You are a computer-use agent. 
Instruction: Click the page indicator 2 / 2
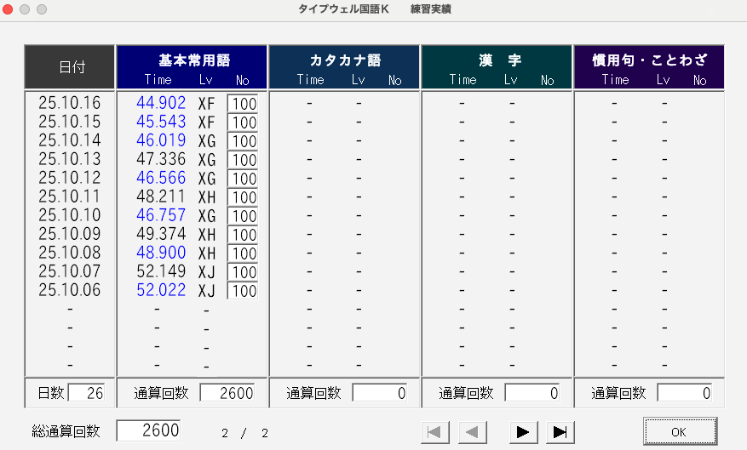[244, 433]
